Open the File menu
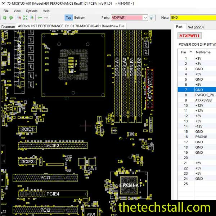Image resolution: width=216 pixels, height=216 pixels. pyautogui.click(x=6, y=11)
